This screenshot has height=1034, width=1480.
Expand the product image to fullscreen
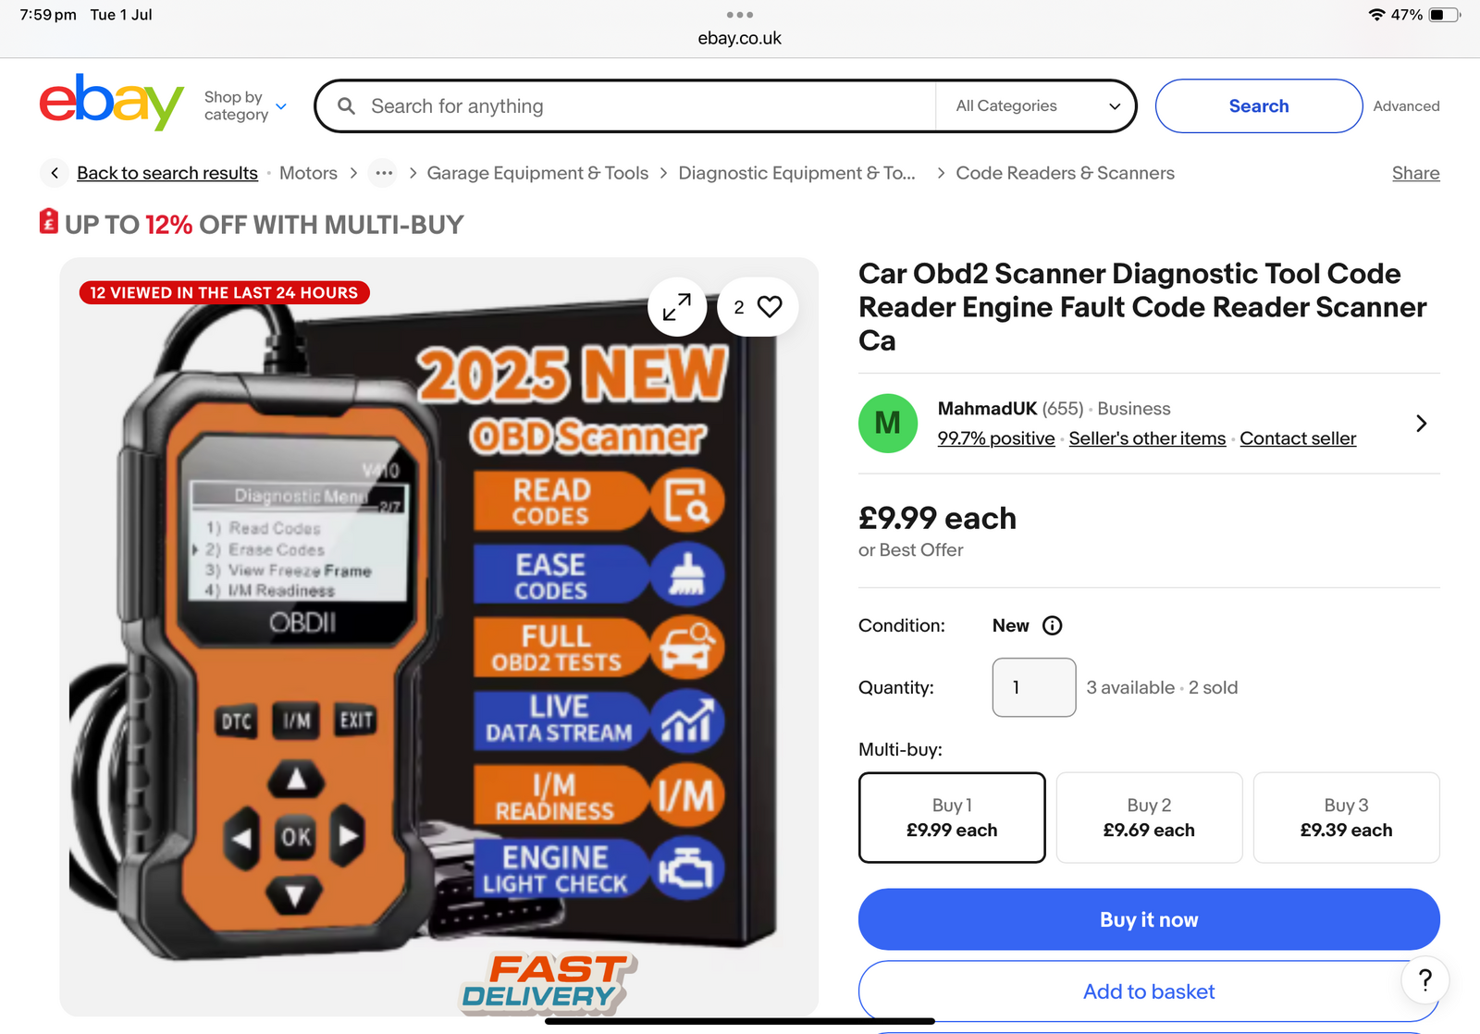pyautogui.click(x=677, y=307)
